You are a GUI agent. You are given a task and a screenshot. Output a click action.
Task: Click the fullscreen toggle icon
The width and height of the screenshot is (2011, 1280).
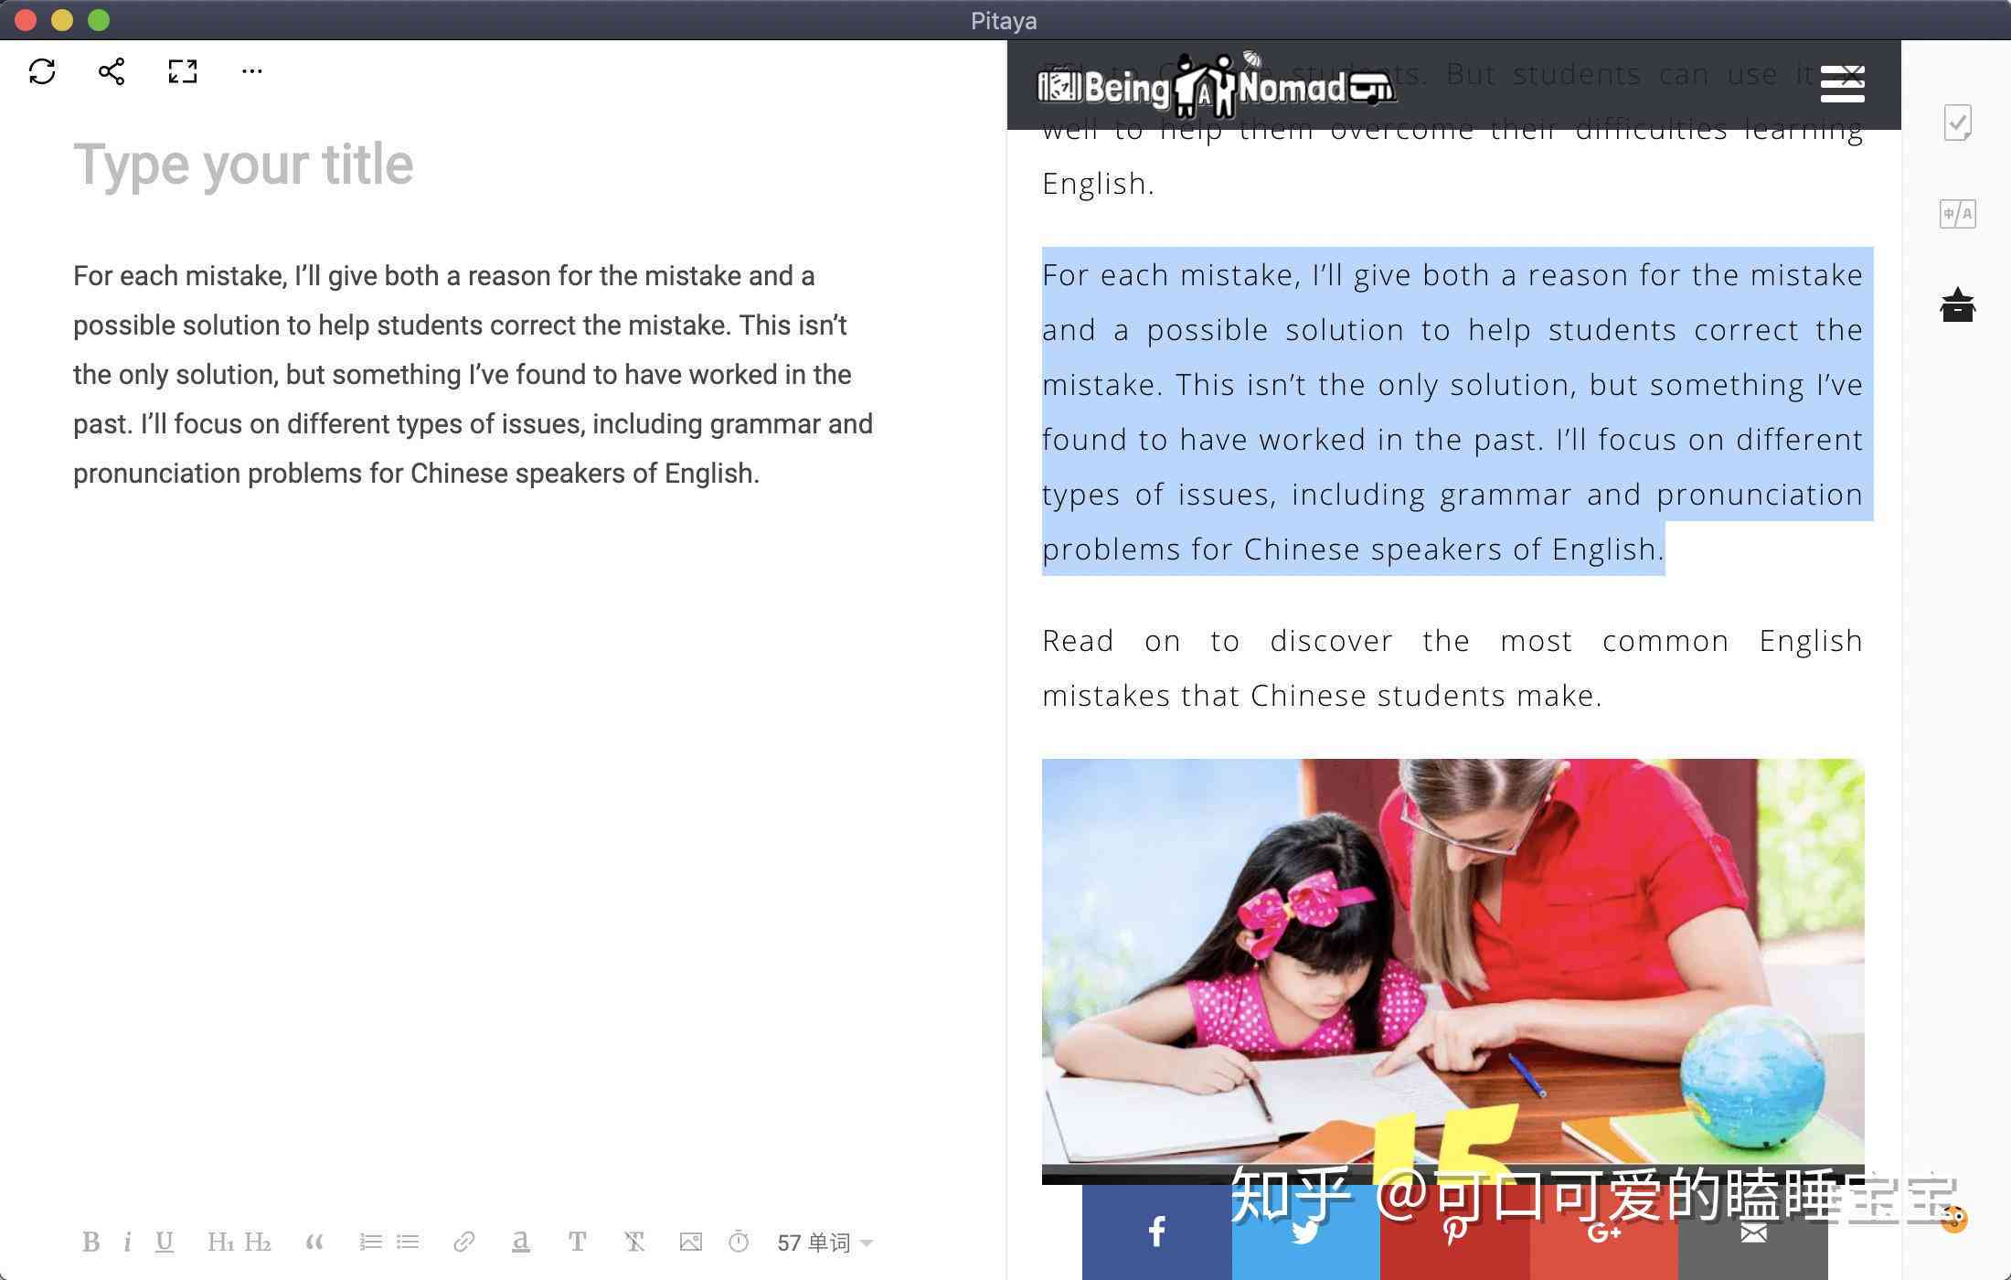click(x=180, y=70)
